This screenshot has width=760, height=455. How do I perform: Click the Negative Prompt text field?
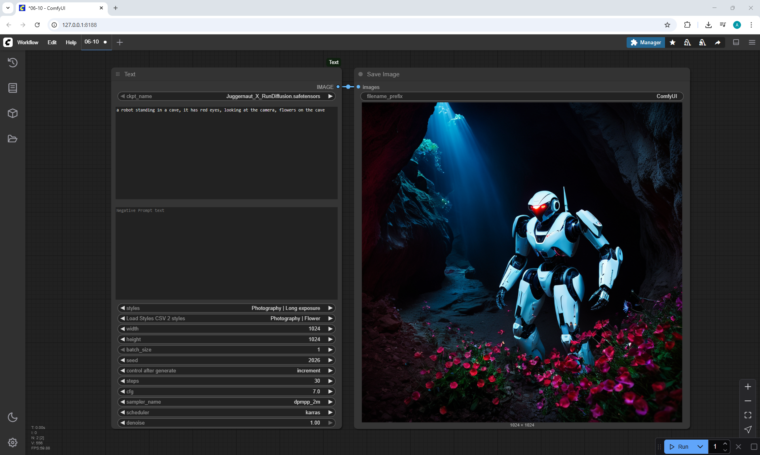226,253
